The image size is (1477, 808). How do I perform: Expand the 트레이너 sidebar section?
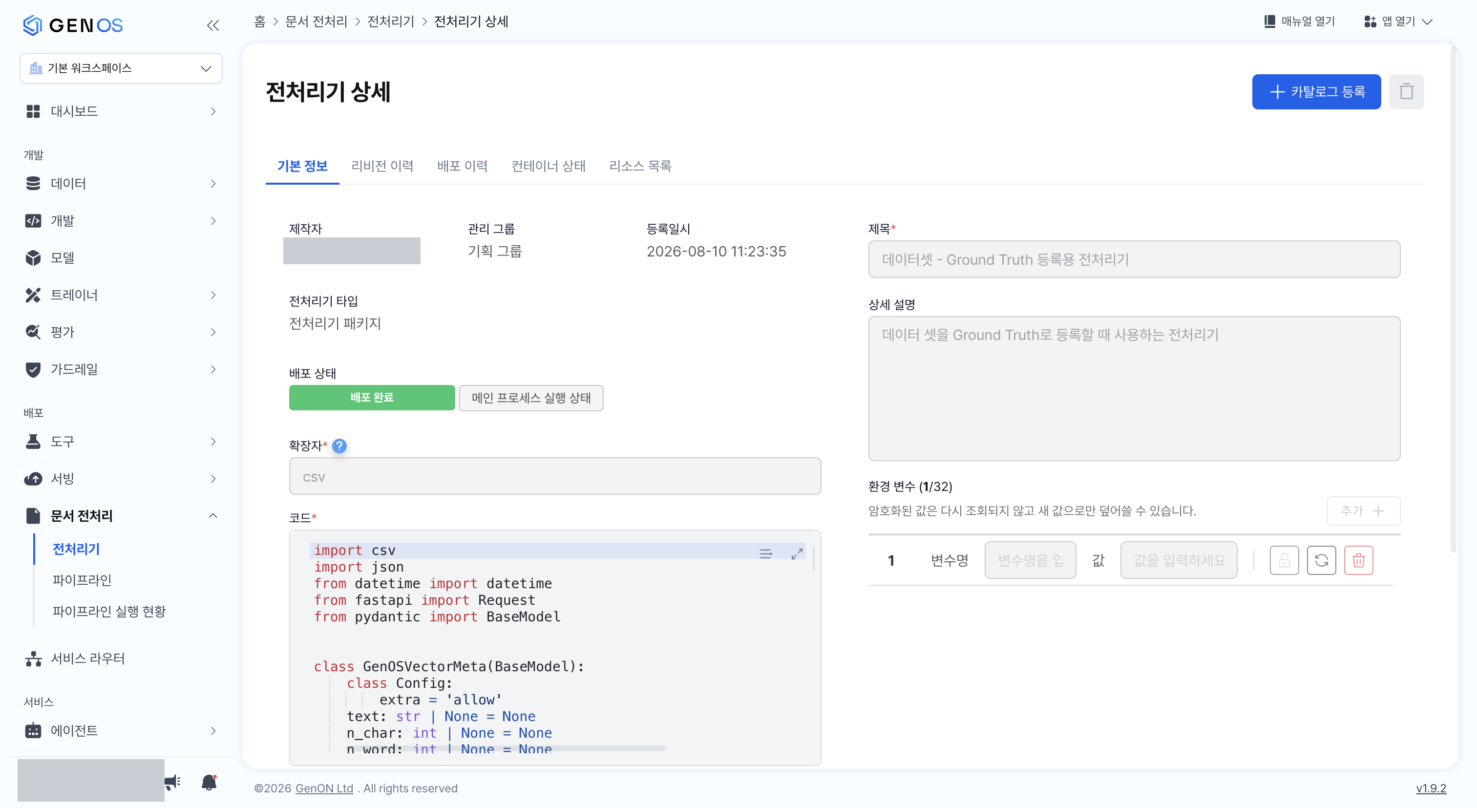tap(121, 295)
